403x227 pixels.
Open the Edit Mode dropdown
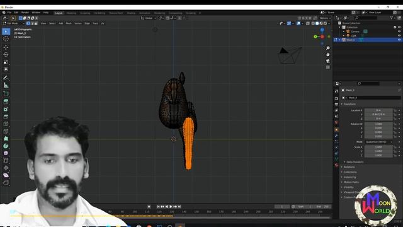(x=13, y=23)
